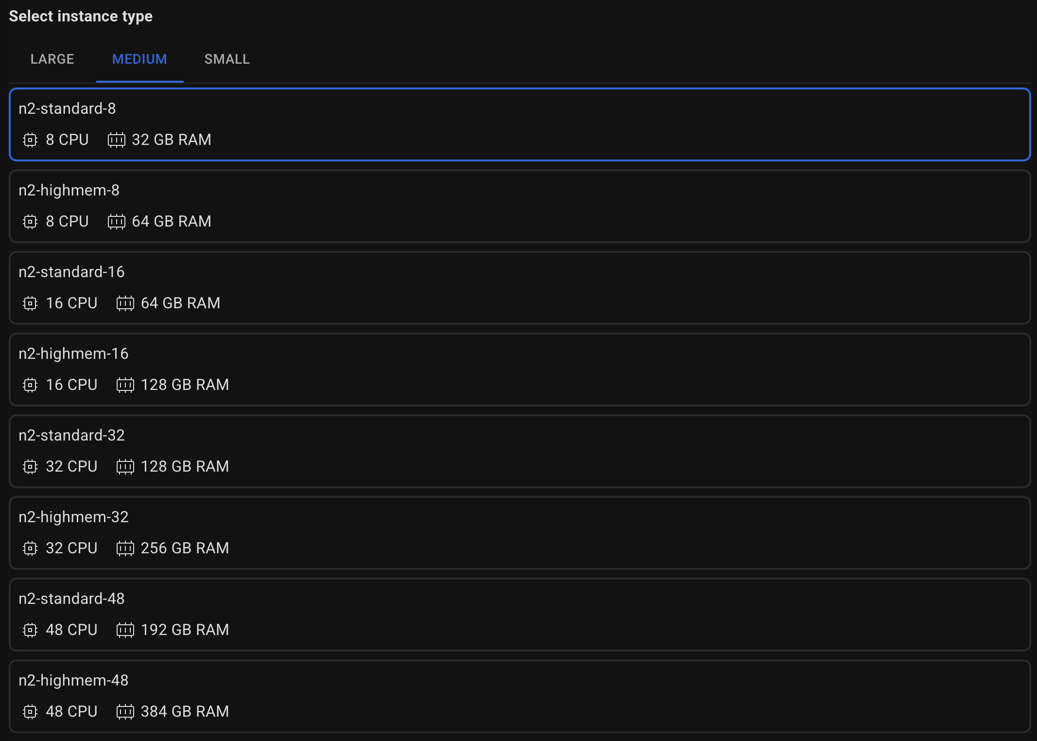This screenshot has width=1037, height=741.
Task: Click the memory icon in n2-highmem-16 card
Action: [125, 385]
